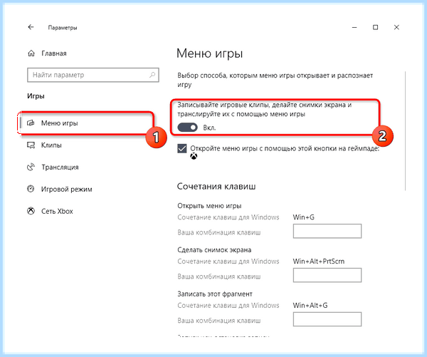The width and height of the screenshot is (427, 357).
Task: Click the Win+Alt+PrtScrn shortcut text
Action: click(x=319, y=262)
